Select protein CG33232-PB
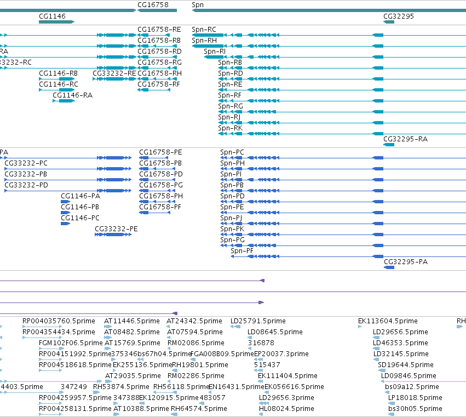 click(68, 180)
